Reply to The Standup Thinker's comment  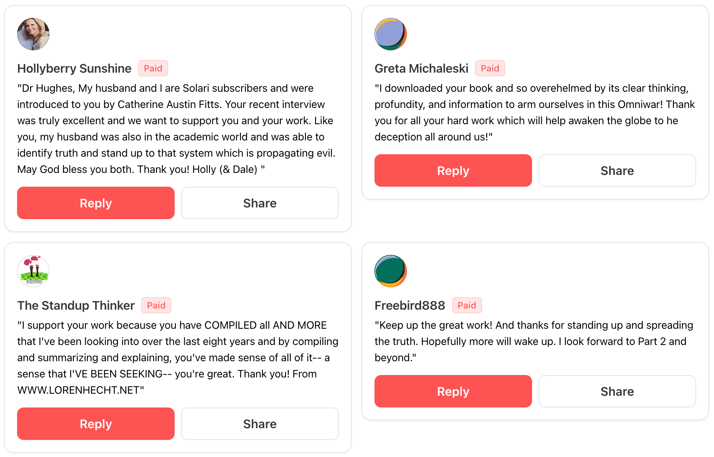click(x=96, y=424)
